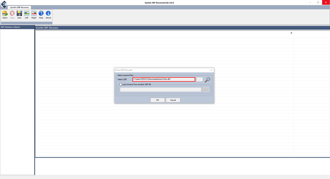
Task: Browse for DBF file with the ... button
Action: 200,79
